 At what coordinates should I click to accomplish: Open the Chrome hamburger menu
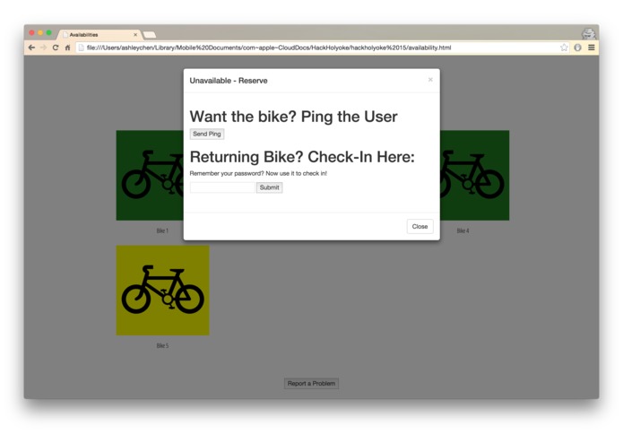pos(592,48)
